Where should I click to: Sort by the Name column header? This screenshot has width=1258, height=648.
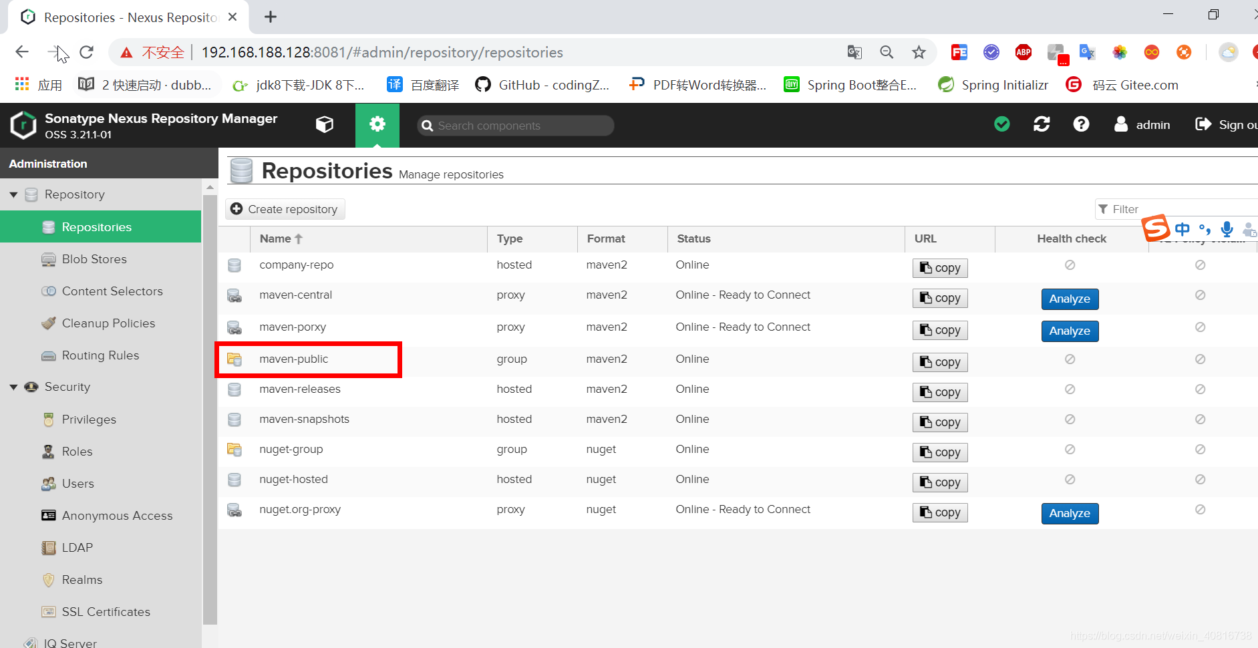pos(369,238)
